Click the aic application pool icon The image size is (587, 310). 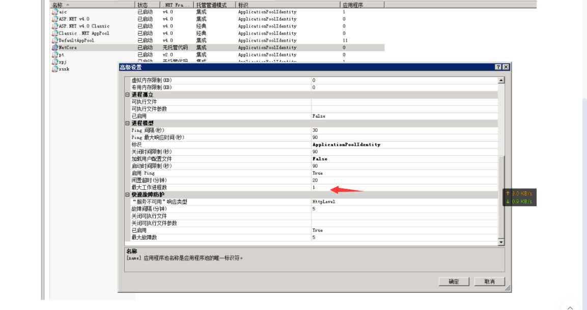point(54,12)
